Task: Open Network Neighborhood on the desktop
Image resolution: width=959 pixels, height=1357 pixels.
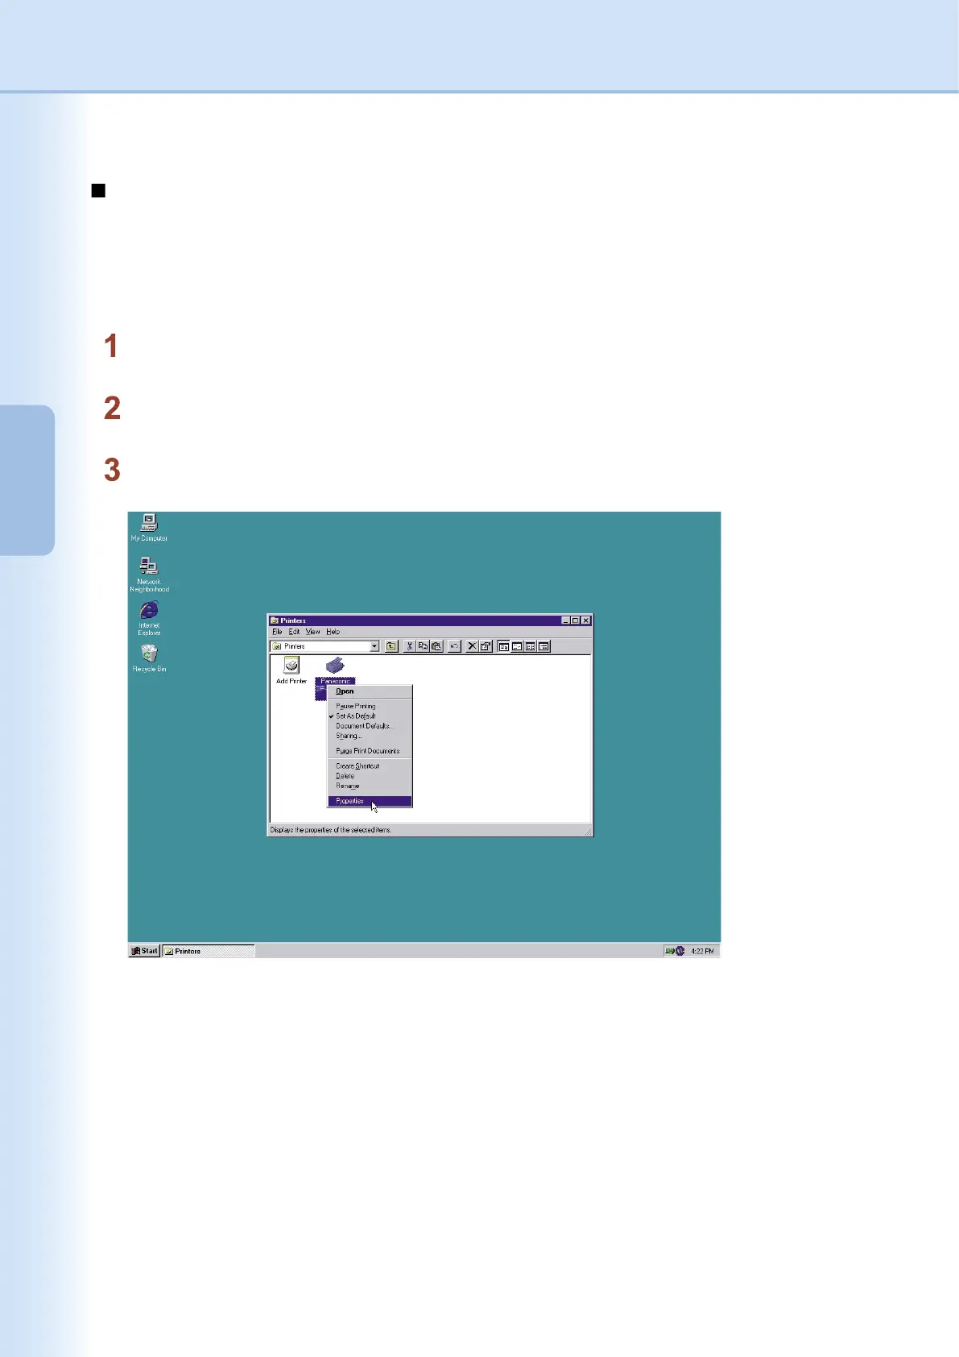Action: point(149,575)
